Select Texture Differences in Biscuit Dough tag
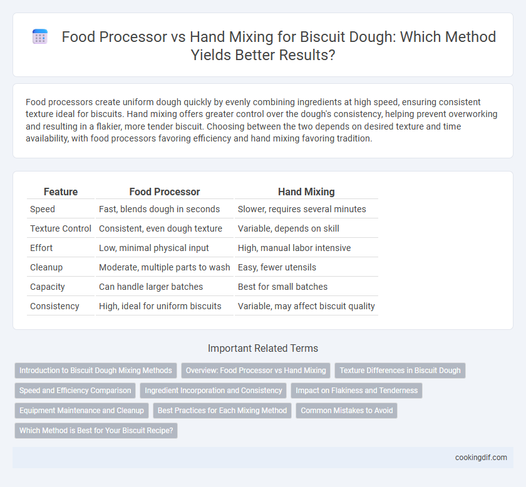Screen dimensions: 526x487 click(400, 371)
